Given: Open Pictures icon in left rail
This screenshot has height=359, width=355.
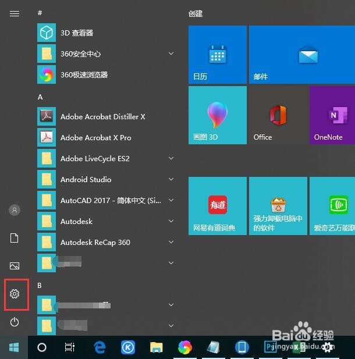Looking at the screenshot, I should pos(15,266).
